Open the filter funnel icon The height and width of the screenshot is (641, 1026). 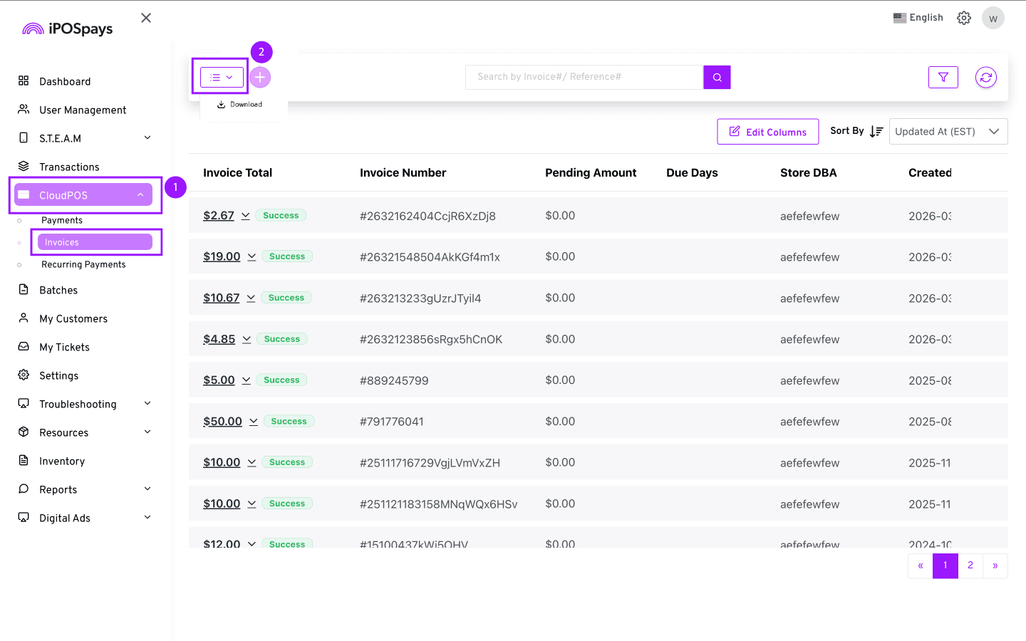pos(943,78)
